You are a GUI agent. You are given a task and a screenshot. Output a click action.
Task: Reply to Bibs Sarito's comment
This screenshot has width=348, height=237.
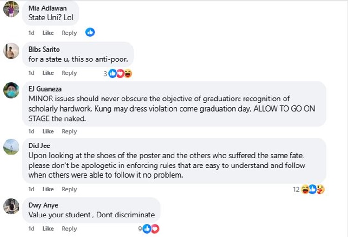tap(69, 73)
